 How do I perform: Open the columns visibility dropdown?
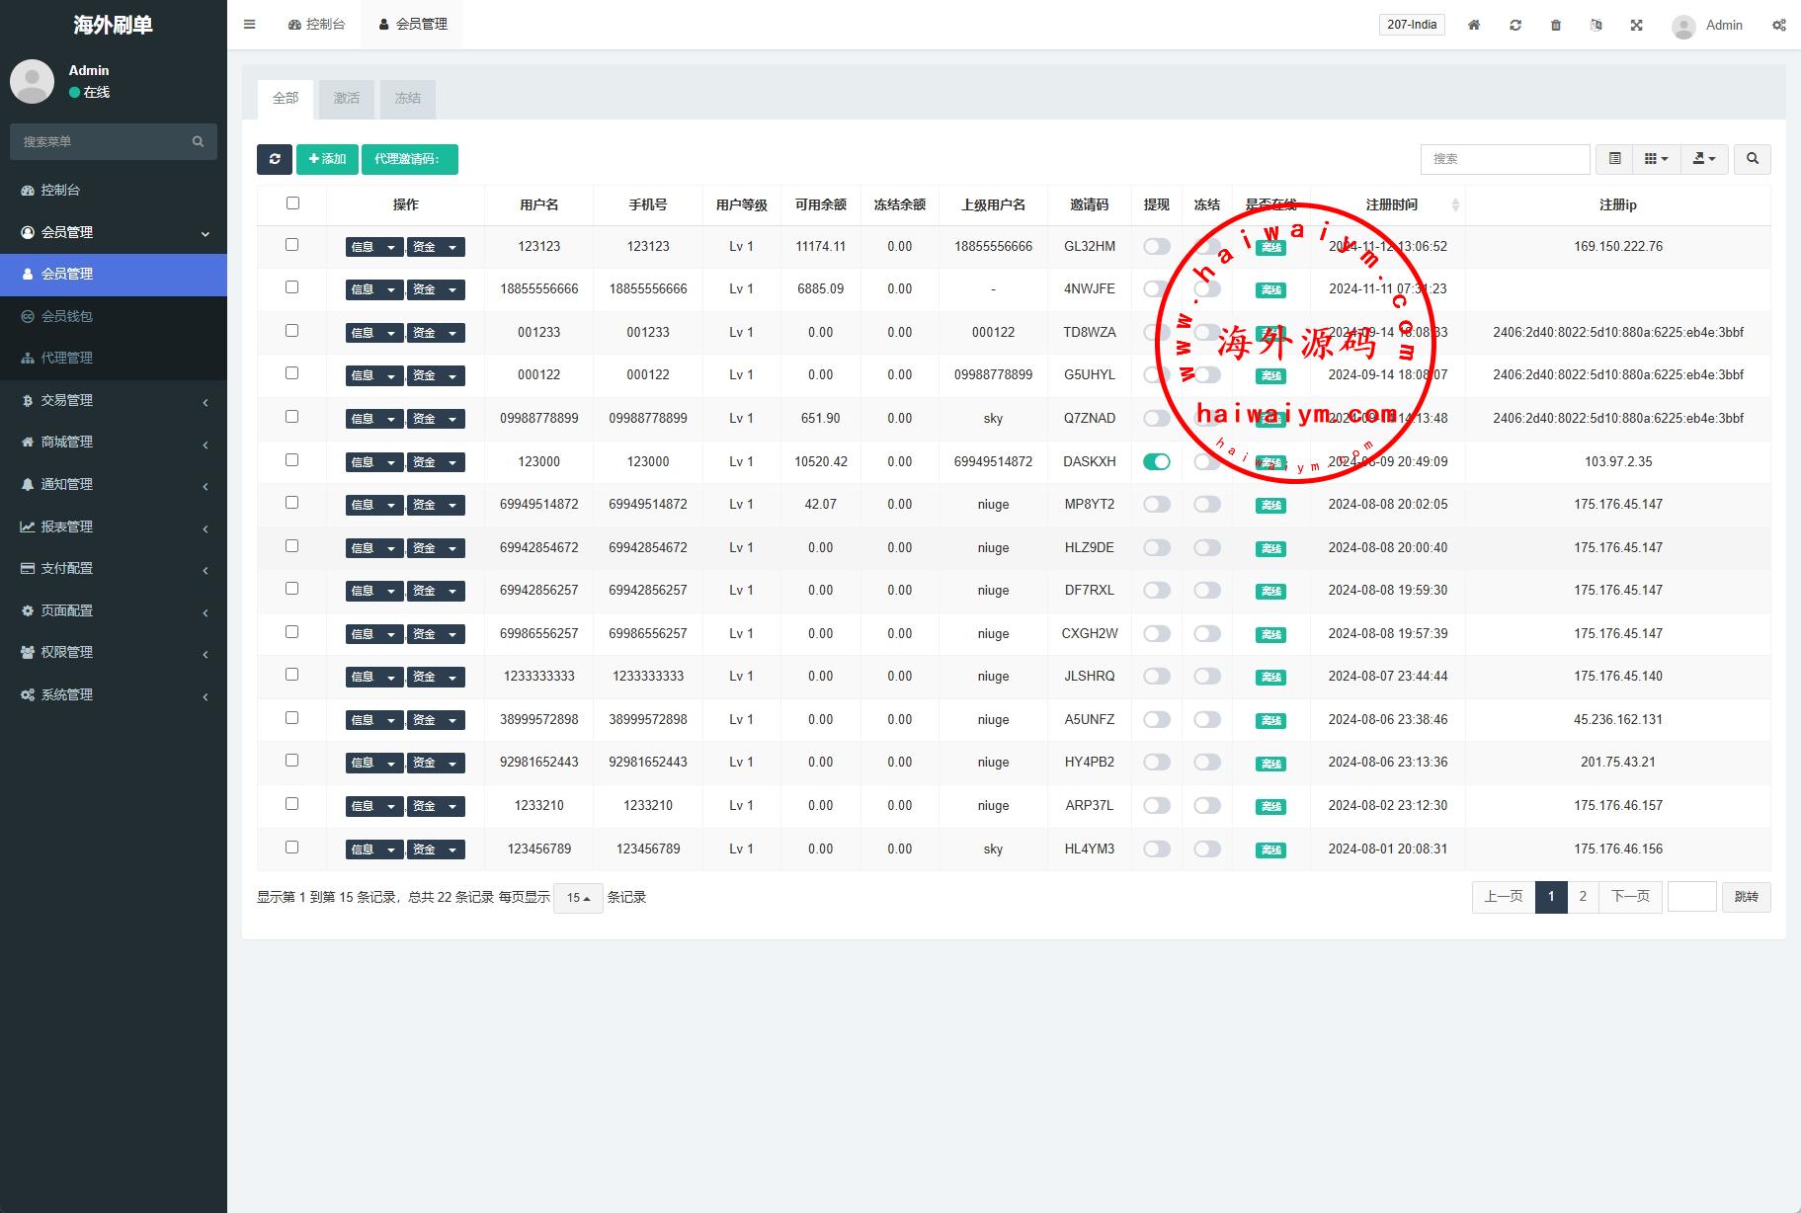point(1656,159)
